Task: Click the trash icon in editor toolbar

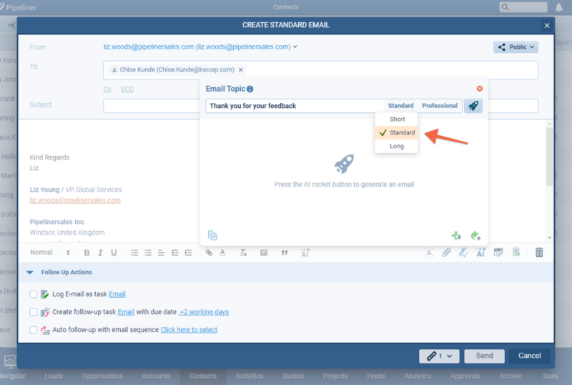Action: 539,253
